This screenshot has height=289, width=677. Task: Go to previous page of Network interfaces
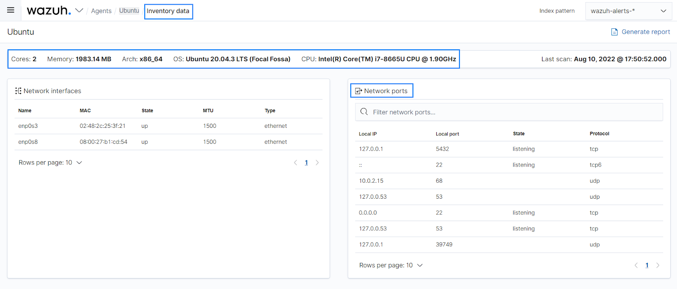(295, 162)
